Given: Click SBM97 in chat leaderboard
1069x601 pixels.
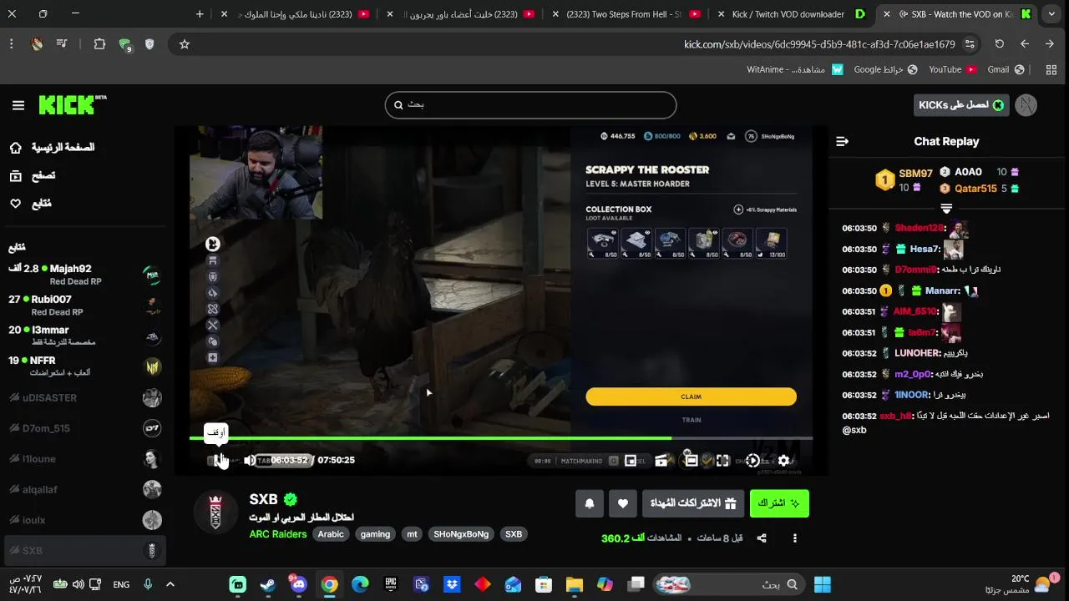Looking at the screenshot, I should tap(915, 174).
